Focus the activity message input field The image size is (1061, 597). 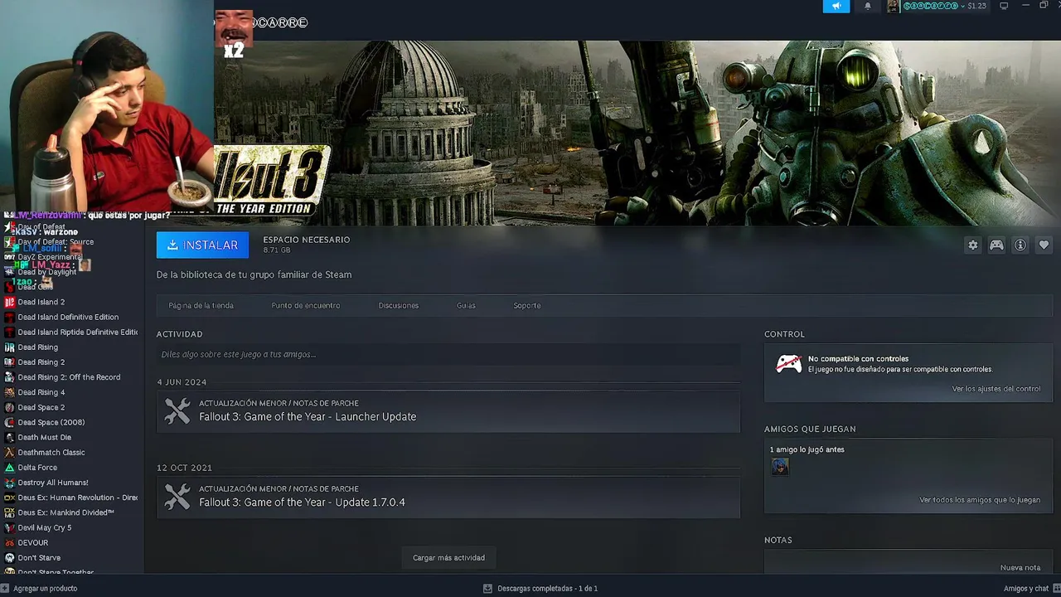pyautogui.click(x=448, y=354)
